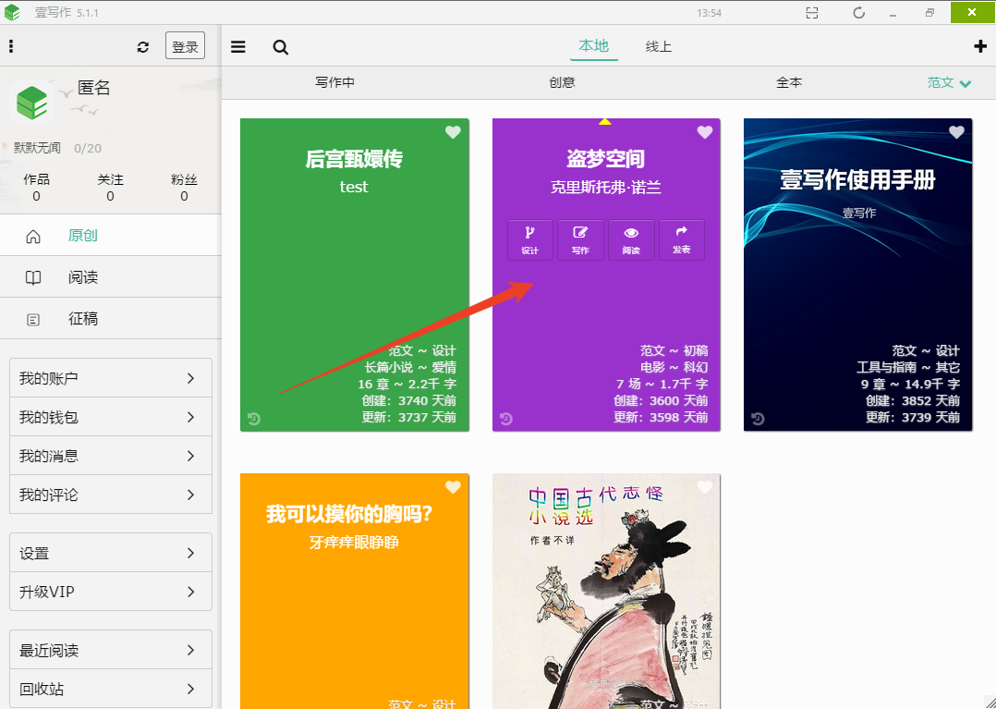Image resolution: width=996 pixels, height=709 pixels.
Task: Open the 后宫甄嬛传 book card title
Action: (354, 159)
